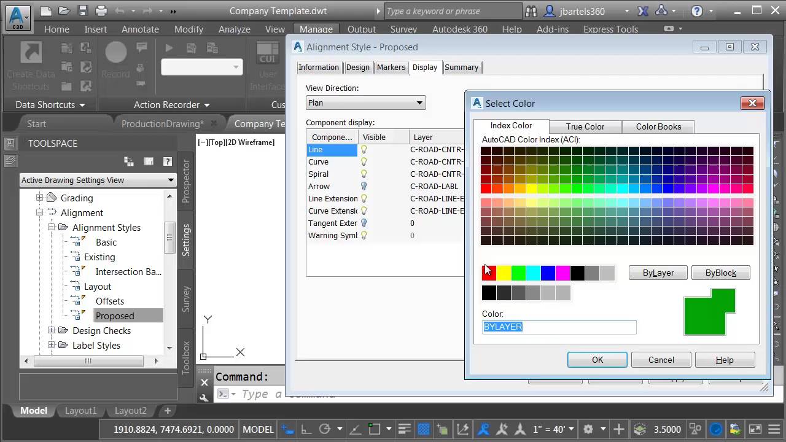This screenshot has height=442, width=786.
Task: Click the Save icon in the title bar
Action: pos(84,10)
